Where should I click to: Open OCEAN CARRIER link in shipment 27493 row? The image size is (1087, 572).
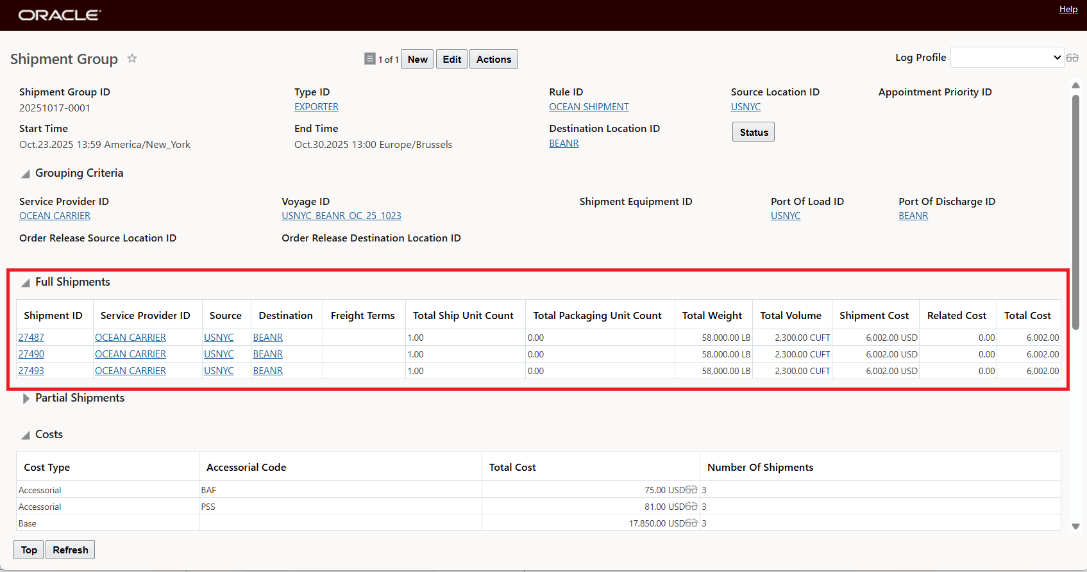coord(130,371)
